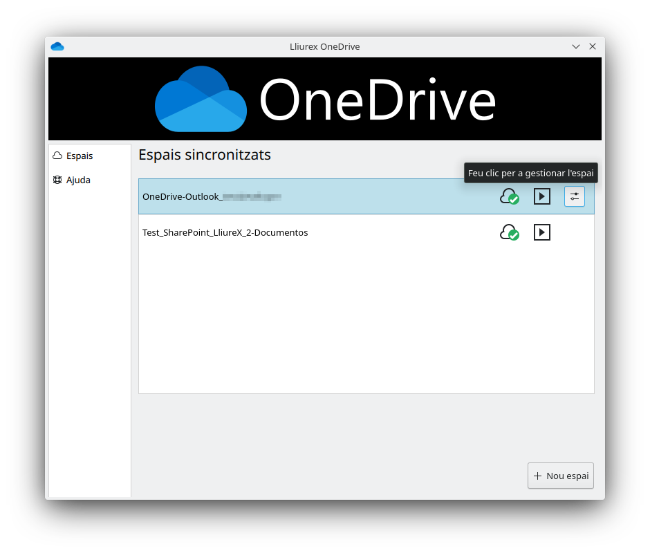Click the 'Feu clic per a gestionar' tooltip
Image resolution: width=650 pixels, height=553 pixels.
pos(530,173)
